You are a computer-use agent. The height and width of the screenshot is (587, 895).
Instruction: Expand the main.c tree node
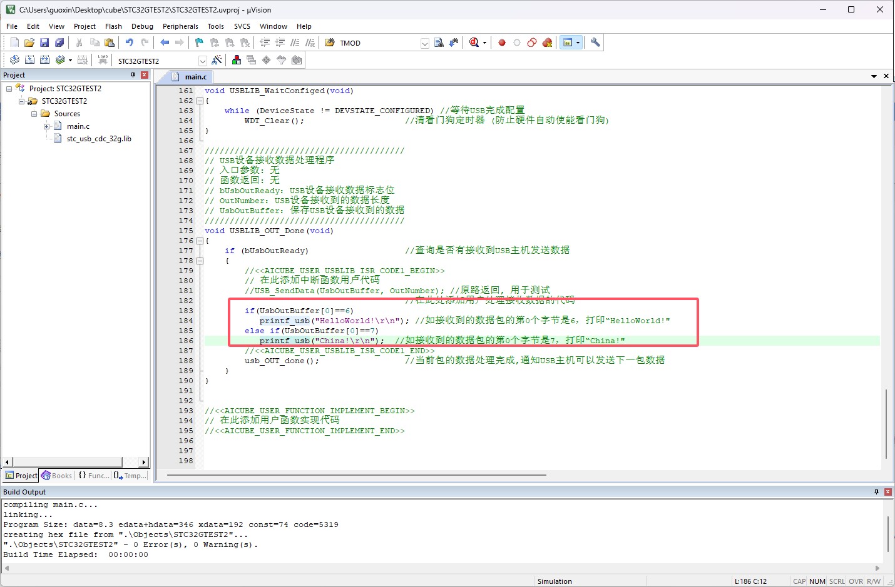point(46,126)
